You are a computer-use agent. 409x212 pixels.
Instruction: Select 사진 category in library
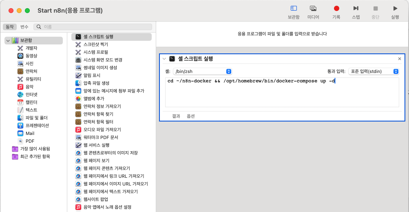29,64
